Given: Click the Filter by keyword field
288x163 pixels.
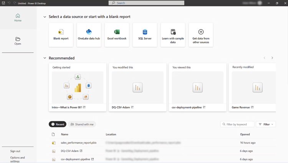Looking at the screenshot, I should [237, 124].
